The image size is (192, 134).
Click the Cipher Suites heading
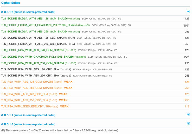(x=10, y=3)
